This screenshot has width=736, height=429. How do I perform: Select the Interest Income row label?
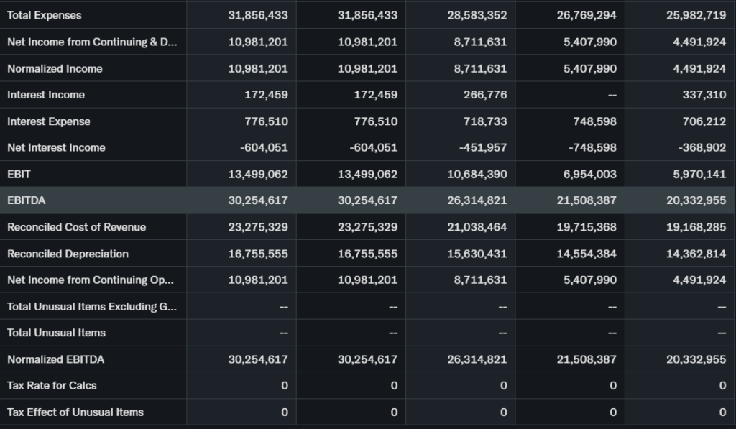pos(46,95)
